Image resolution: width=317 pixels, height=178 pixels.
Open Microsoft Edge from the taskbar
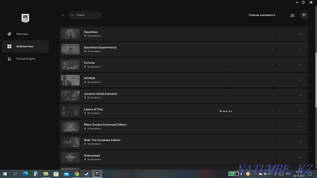(x=25, y=174)
